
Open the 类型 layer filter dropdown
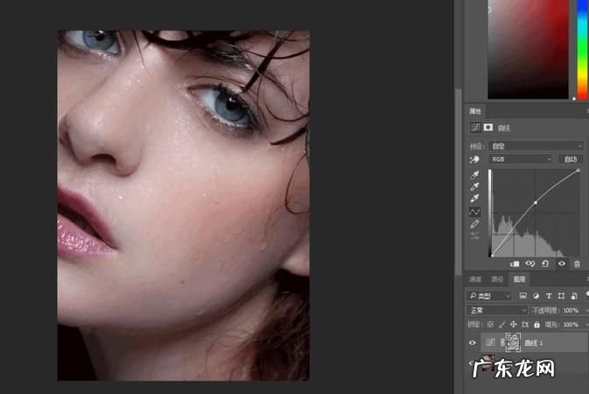tap(488, 296)
